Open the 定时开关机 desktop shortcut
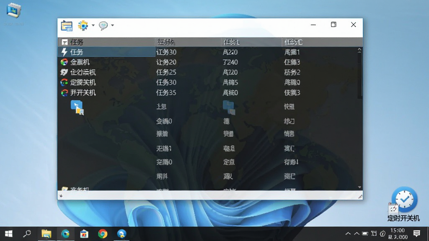 pos(403,204)
